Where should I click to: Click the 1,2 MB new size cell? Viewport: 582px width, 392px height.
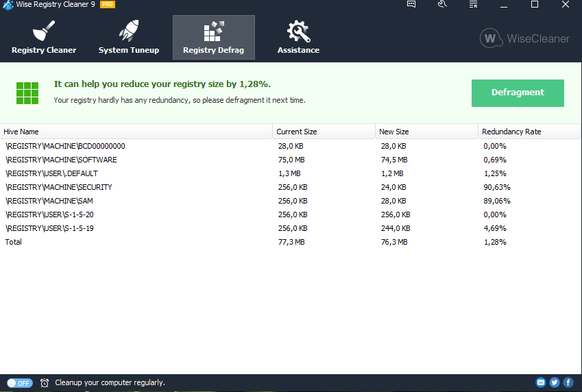pyautogui.click(x=392, y=174)
